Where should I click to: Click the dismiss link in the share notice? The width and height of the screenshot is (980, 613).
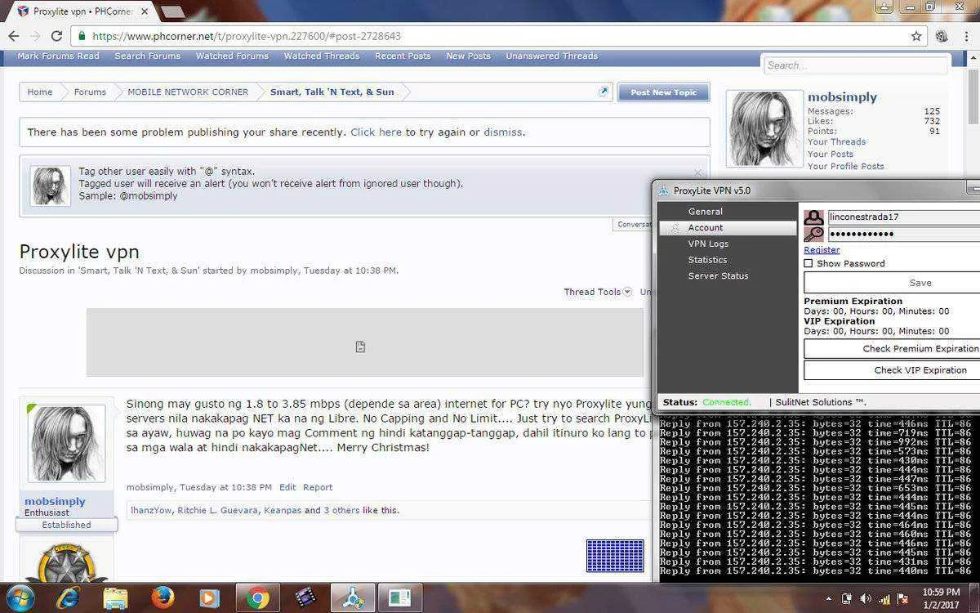pos(502,132)
